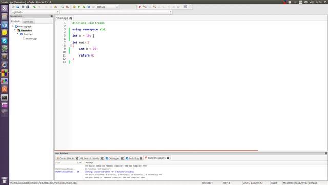Close the Build messages tab
The image size is (328, 185).
click(x=168, y=158)
